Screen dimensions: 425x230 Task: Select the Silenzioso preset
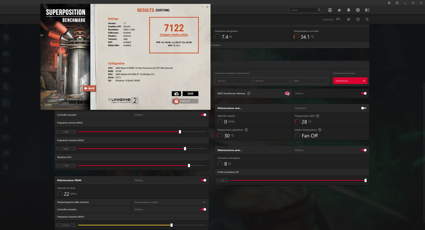click(x=233, y=81)
